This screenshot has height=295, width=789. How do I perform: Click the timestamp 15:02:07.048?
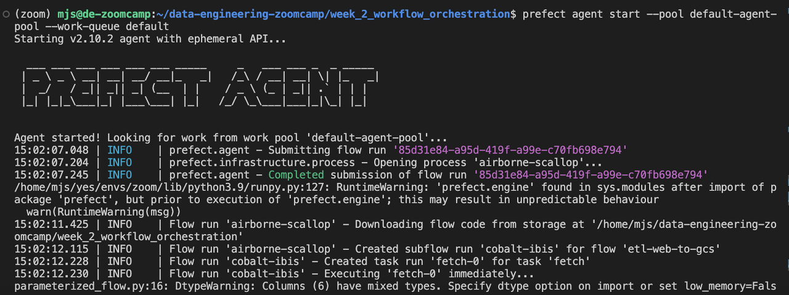pos(51,150)
